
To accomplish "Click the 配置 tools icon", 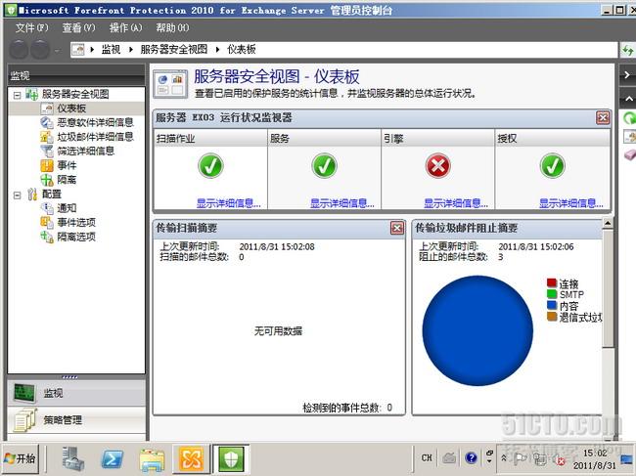I will (x=32, y=195).
